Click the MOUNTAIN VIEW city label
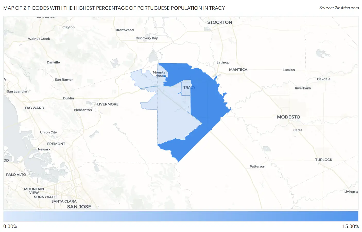Viewport: 362px width, 232px height. pos(34,191)
